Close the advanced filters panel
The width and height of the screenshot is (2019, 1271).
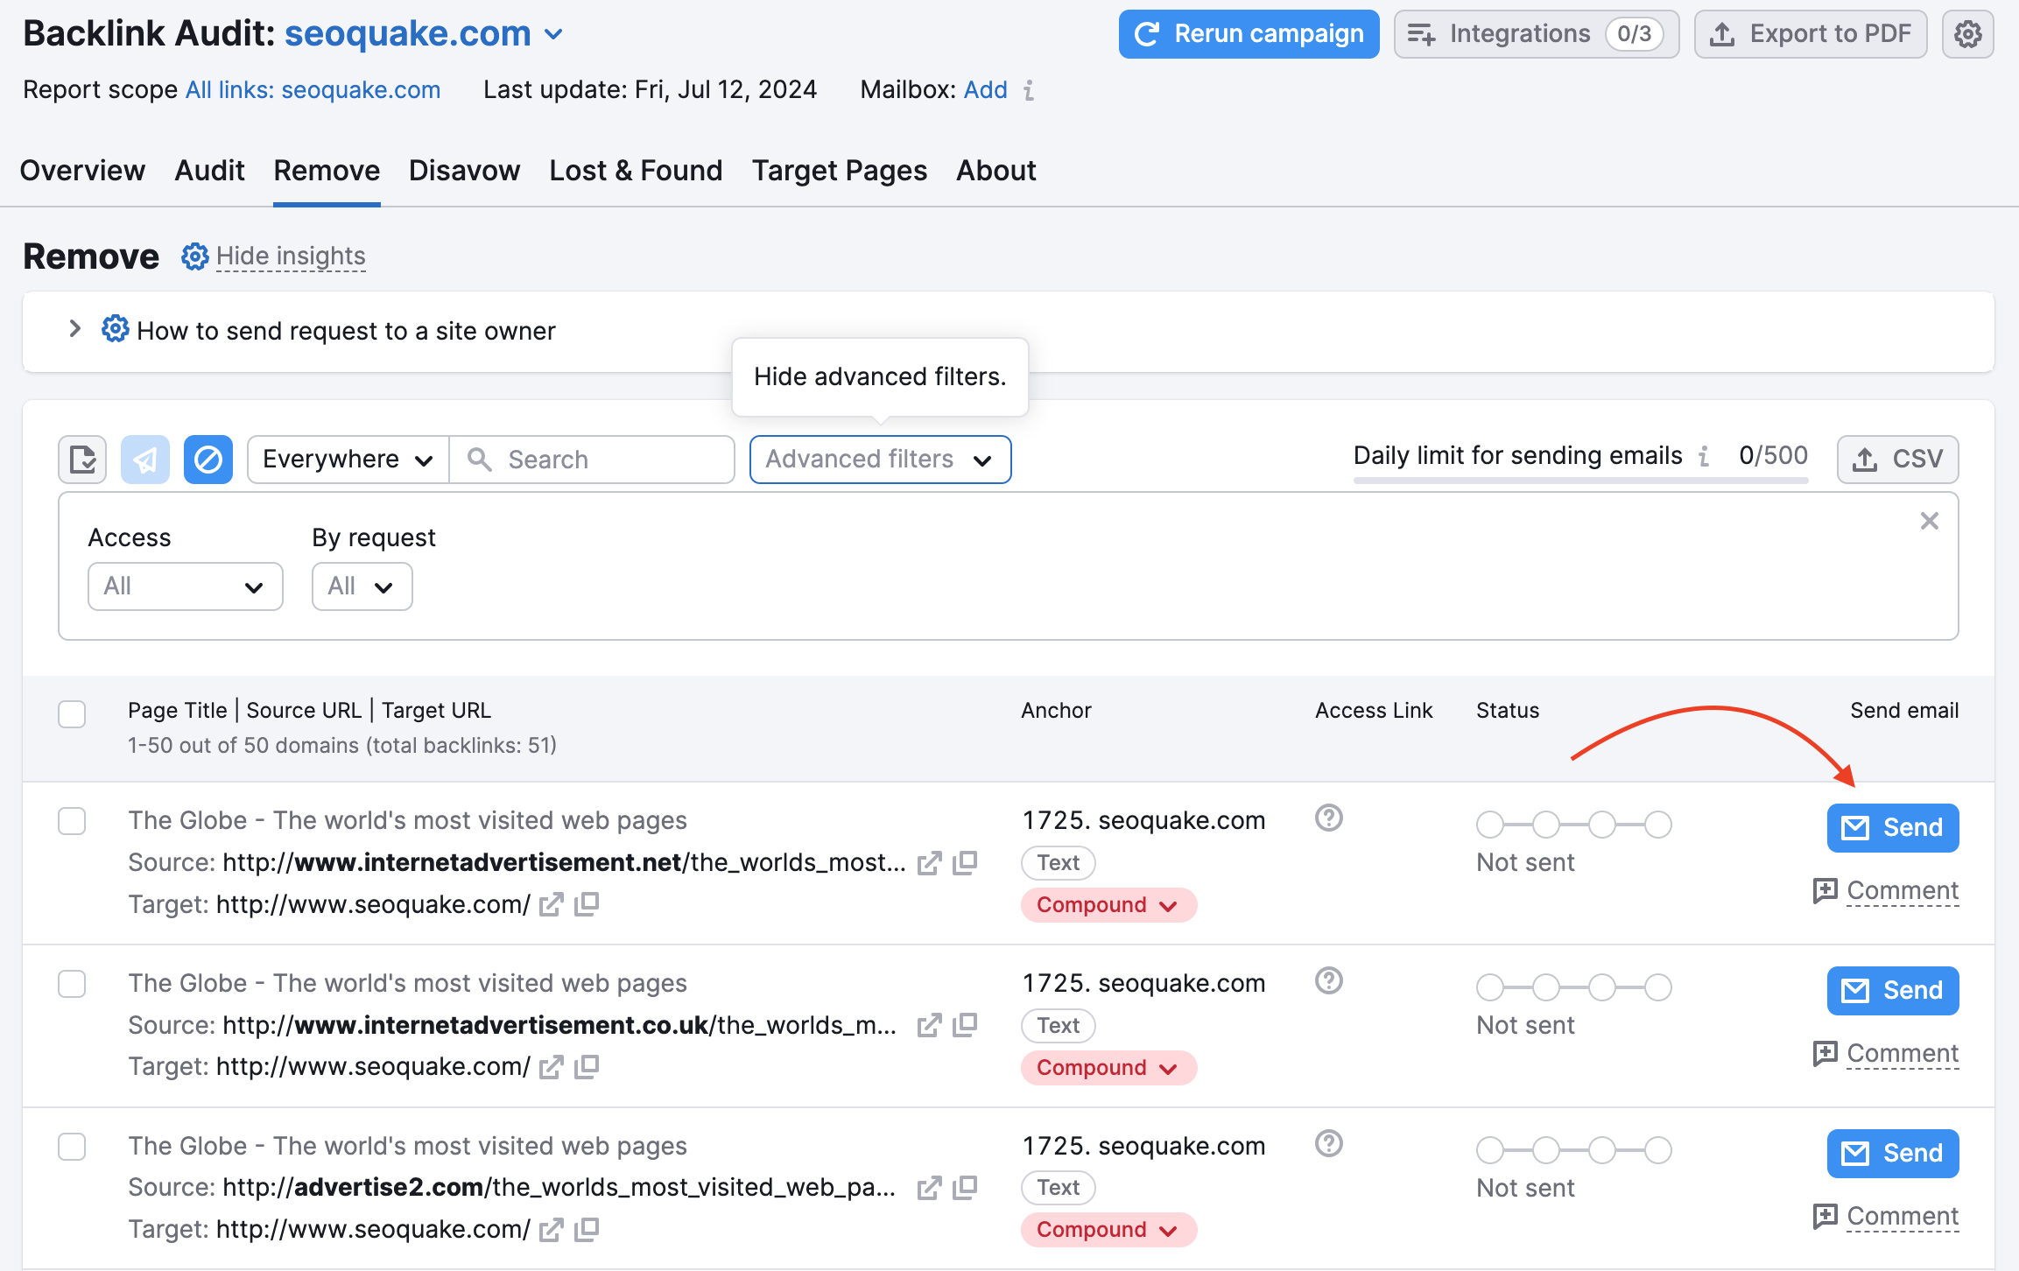pyautogui.click(x=1929, y=521)
